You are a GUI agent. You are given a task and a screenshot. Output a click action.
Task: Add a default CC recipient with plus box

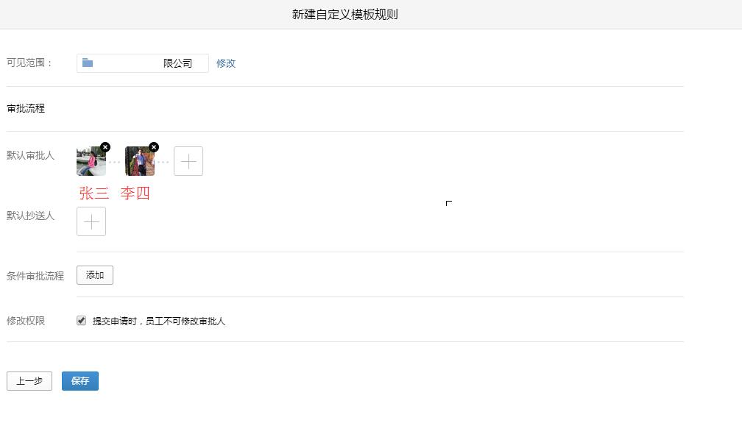tap(91, 221)
